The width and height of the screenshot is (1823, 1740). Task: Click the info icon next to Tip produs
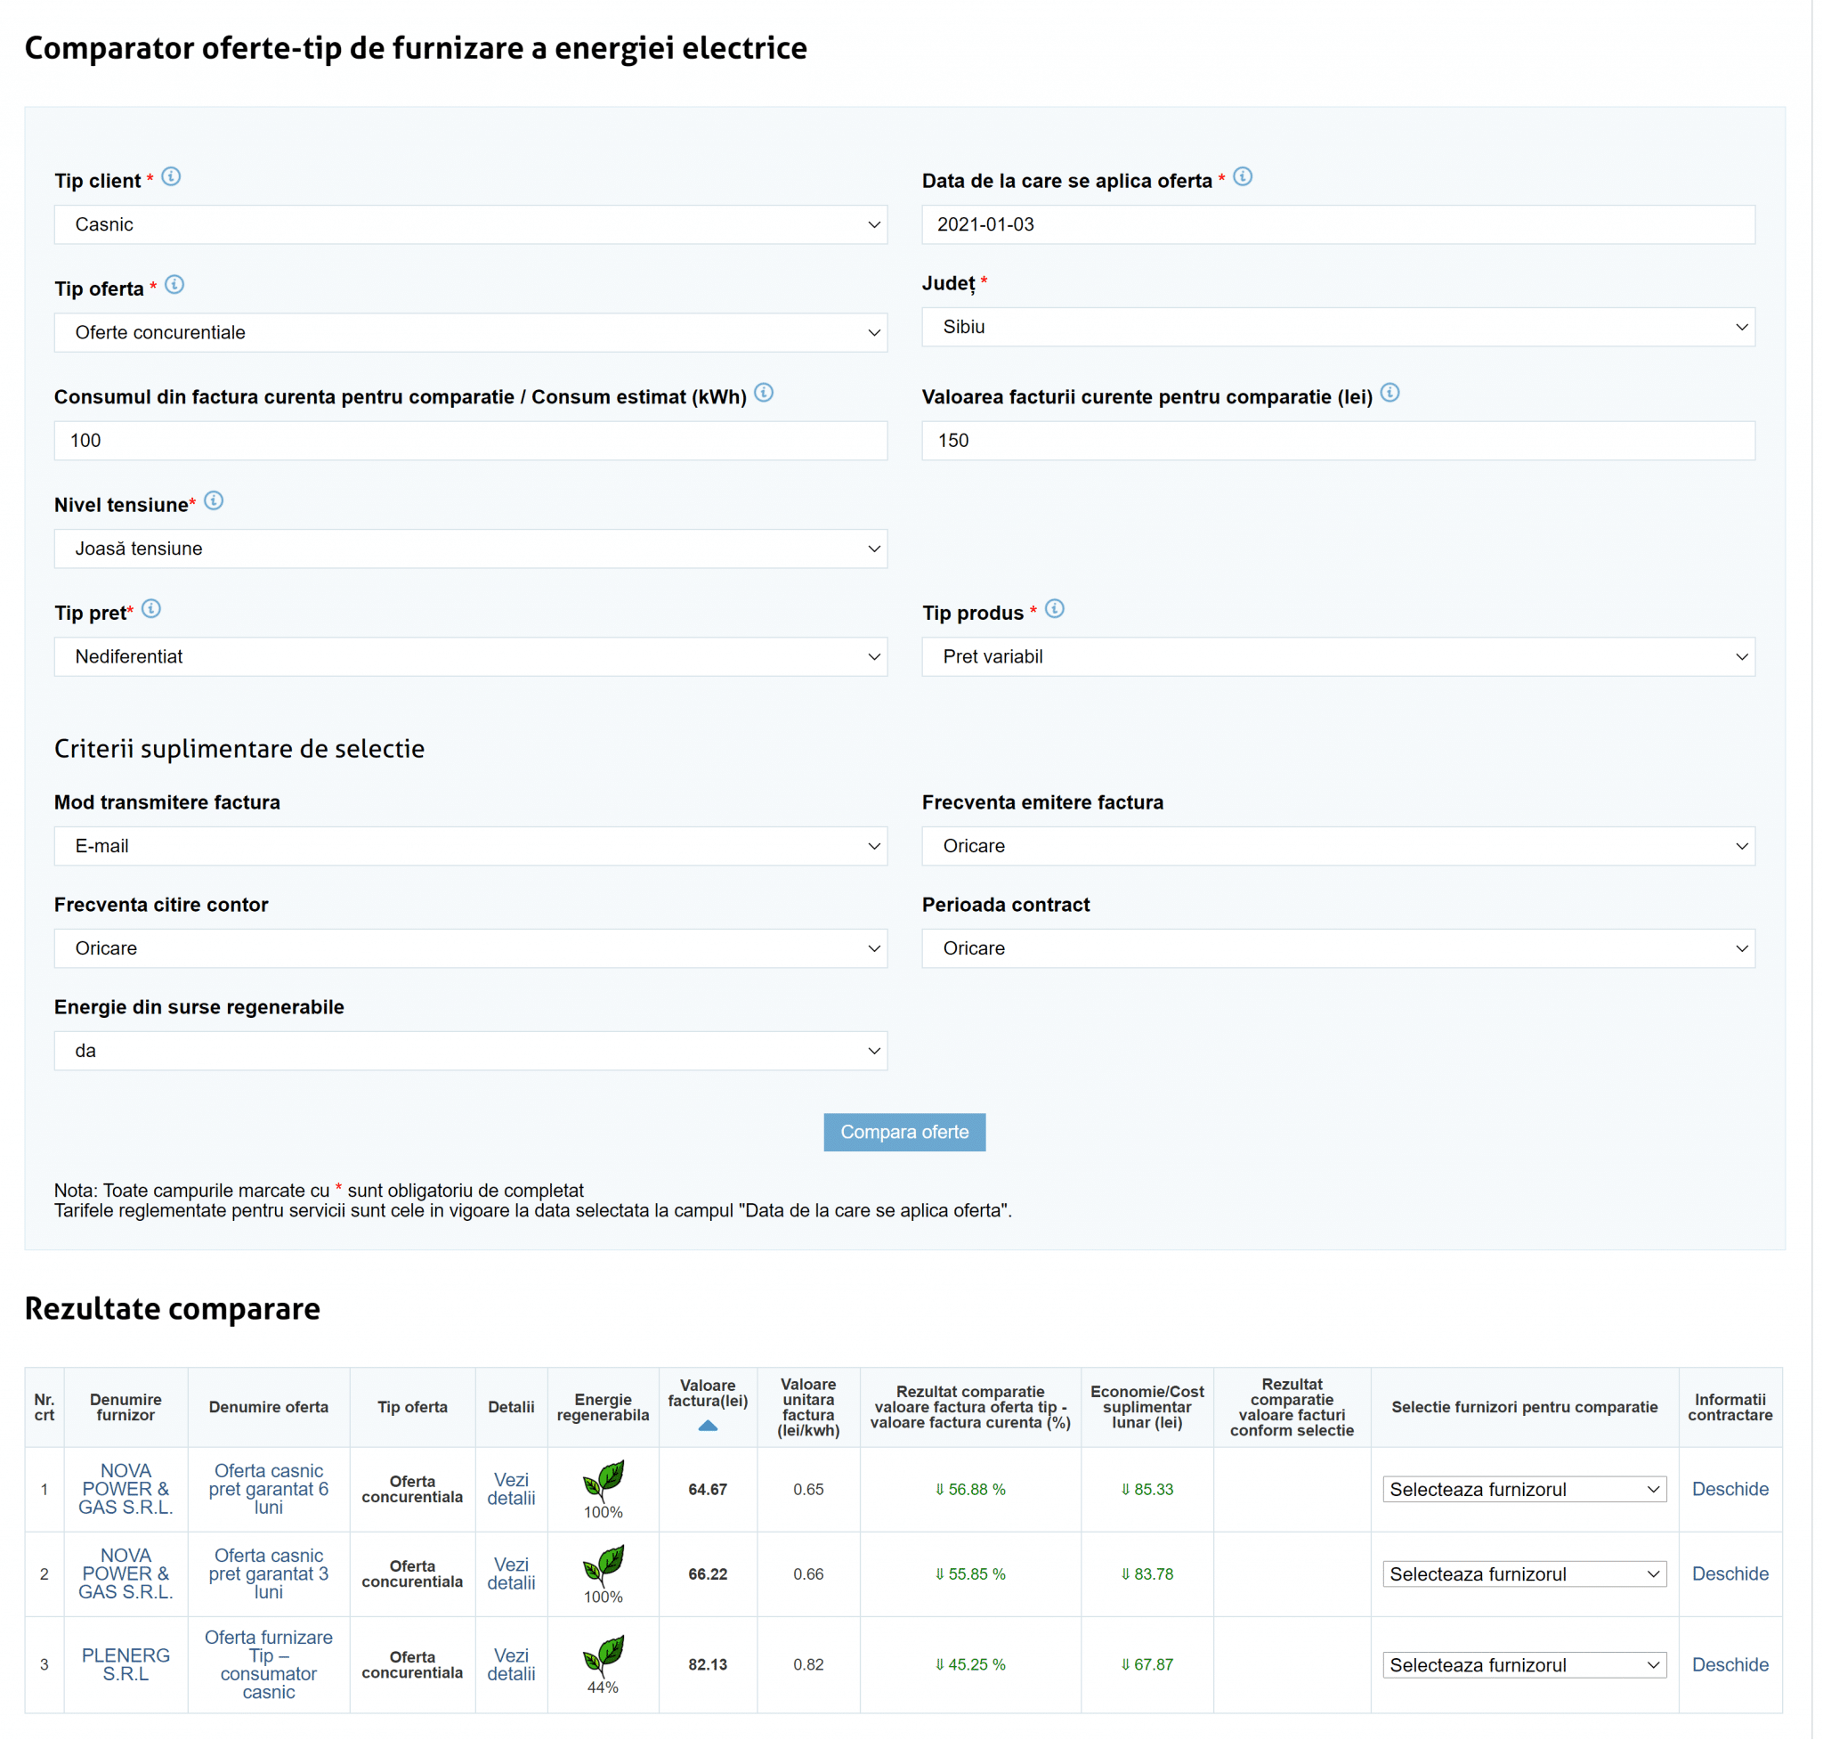[1054, 608]
